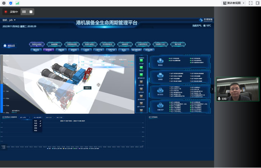Uncheck the first checked option in the dropdown list
261x168 pixels.
tap(40, 121)
